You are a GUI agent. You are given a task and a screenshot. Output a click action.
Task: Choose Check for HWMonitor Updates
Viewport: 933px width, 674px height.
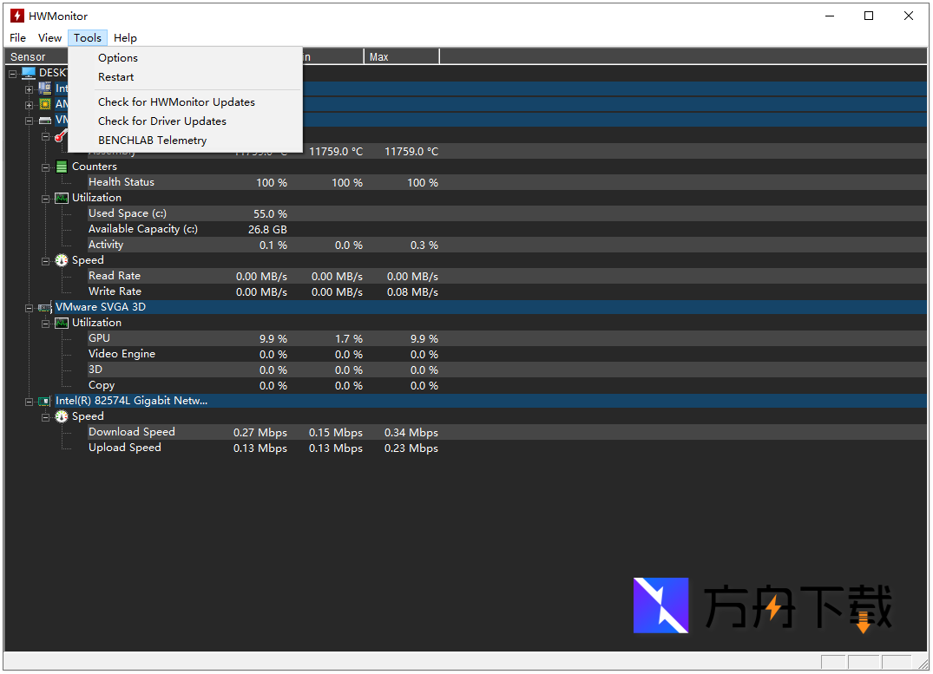coord(176,102)
